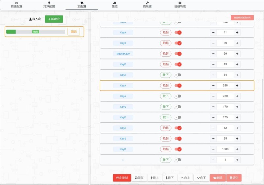Toggle the MouseKey0 row switch
Screen dimensions: 264x185
pyautogui.click(x=178, y=54)
